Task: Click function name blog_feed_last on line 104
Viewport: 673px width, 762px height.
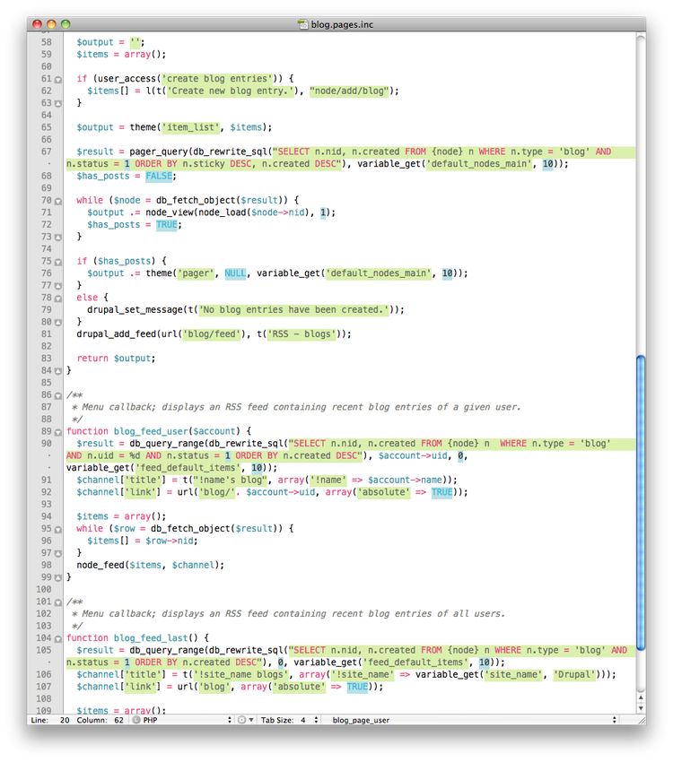Action: [151, 637]
